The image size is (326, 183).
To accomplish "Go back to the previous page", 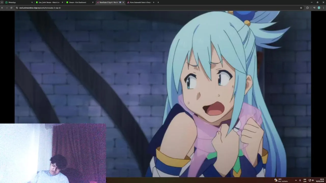I will click(x=2, y=8).
